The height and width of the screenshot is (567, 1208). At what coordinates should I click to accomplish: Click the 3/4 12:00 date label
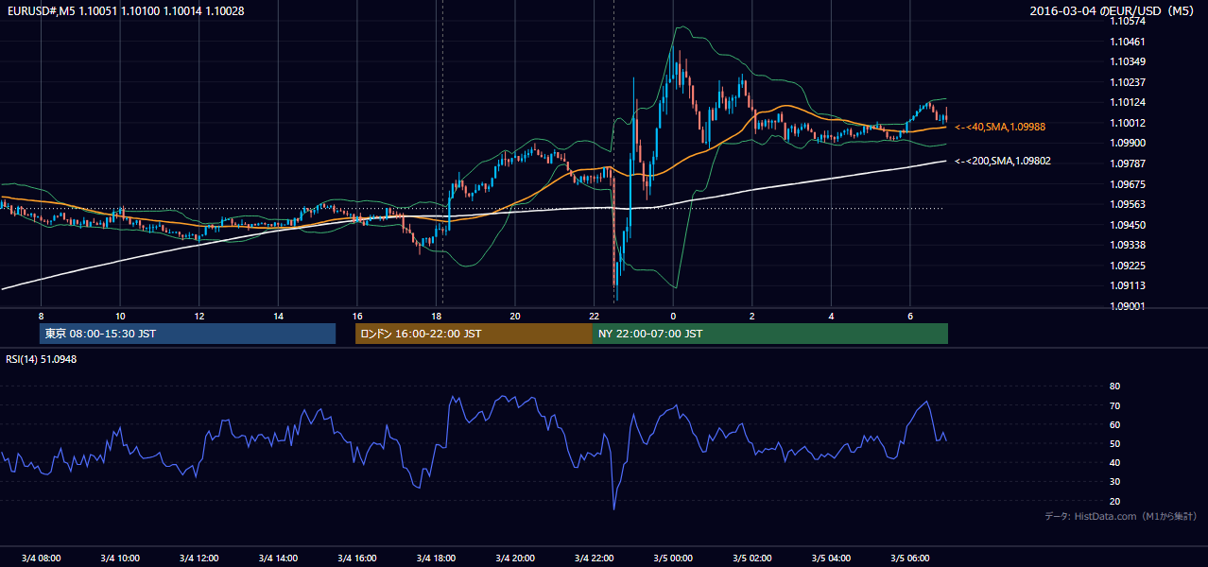198,558
